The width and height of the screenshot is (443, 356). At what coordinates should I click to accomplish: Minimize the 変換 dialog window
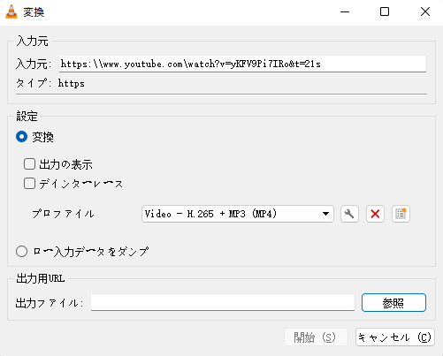coord(345,11)
